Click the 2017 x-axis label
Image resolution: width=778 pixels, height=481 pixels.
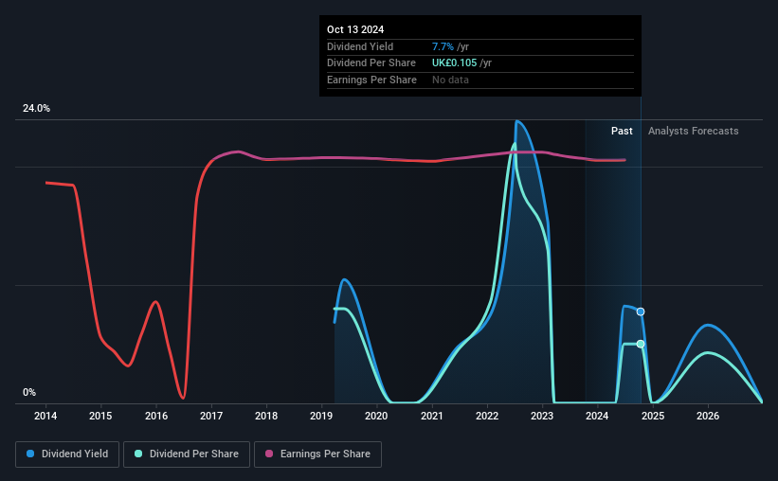[x=211, y=416]
